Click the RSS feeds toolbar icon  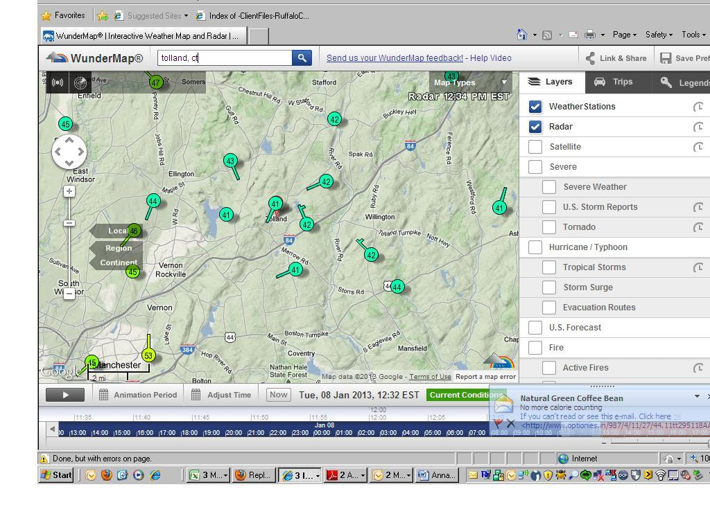coord(547,35)
